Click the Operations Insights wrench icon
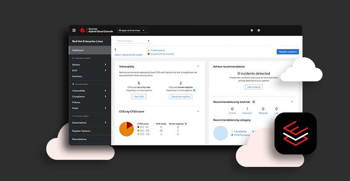Image resolution: width=350 pixels, height=181 pixels. click(x=73, y=58)
